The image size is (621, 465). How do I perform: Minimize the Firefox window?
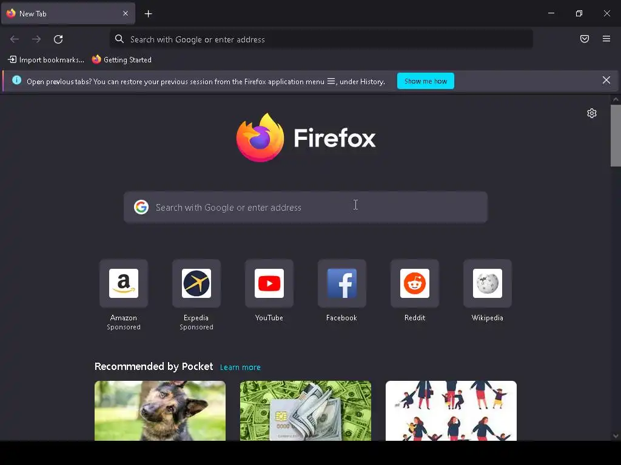[x=551, y=13]
